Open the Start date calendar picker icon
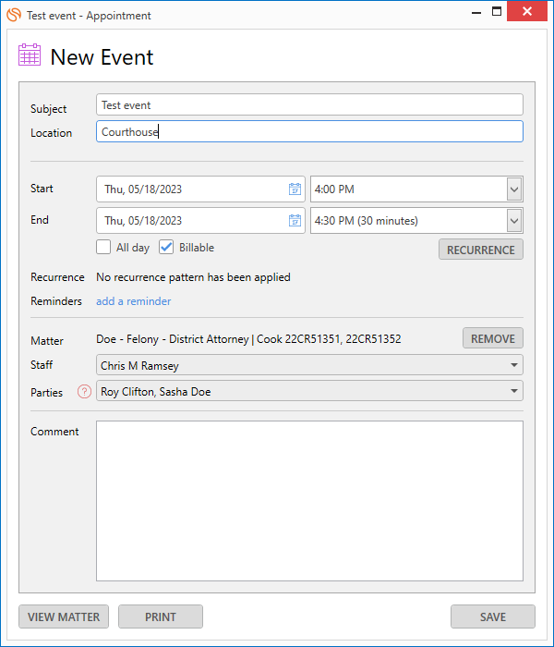The image size is (554, 647). point(295,189)
